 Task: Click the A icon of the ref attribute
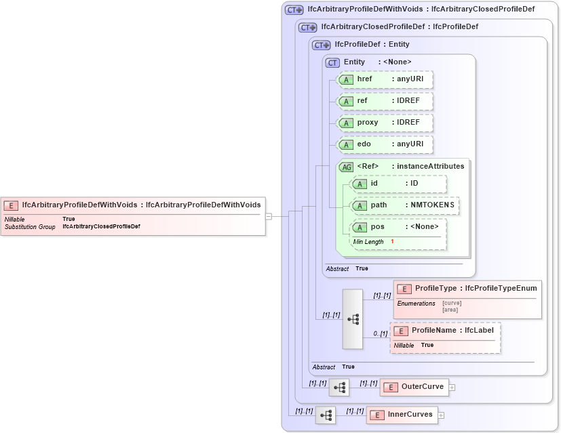pyautogui.click(x=346, y=101)
